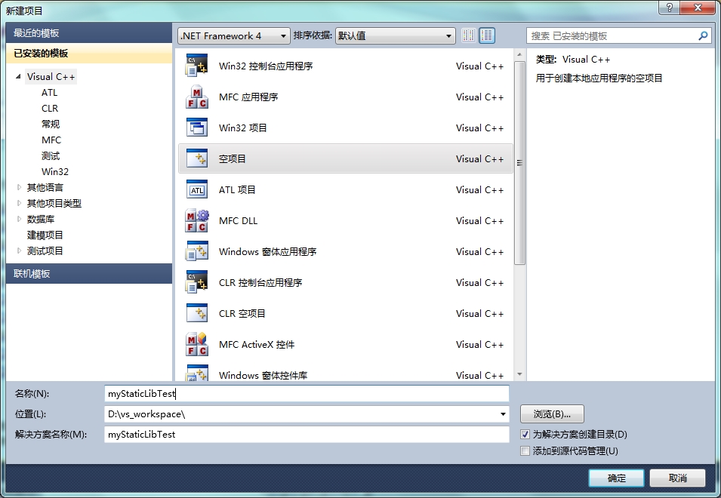Switch to medium icons list view
Screen dimensions: 721x498
coord(487,35)
